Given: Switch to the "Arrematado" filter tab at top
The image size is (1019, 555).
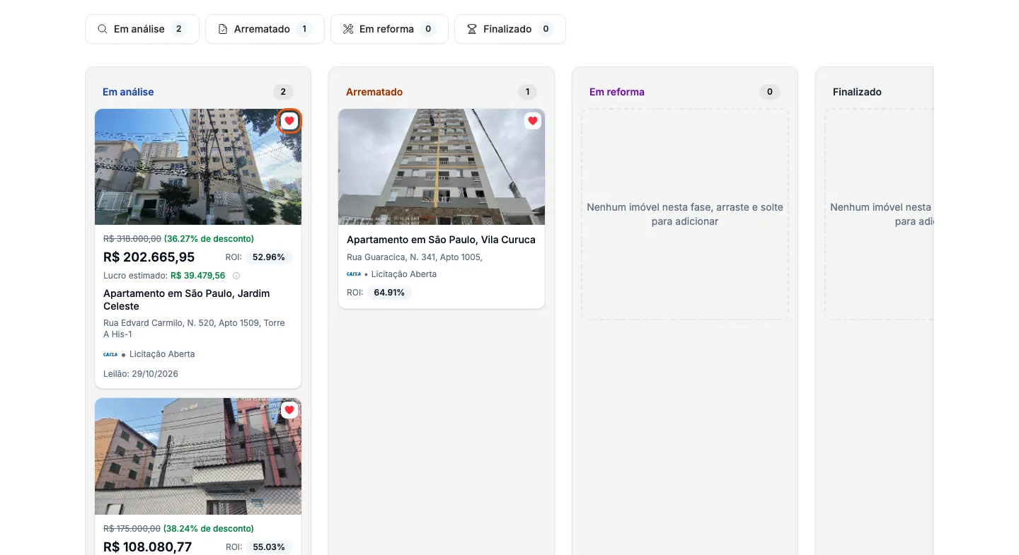Looking at the screenshot, I should point(265,29).
